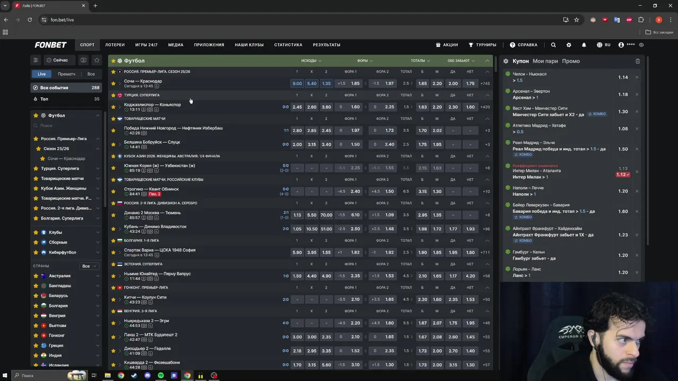The width and height of the screenshot is (678, 381).
Task: Toggle favorite star for Болгария in countries list
Action: coord(36,305)
